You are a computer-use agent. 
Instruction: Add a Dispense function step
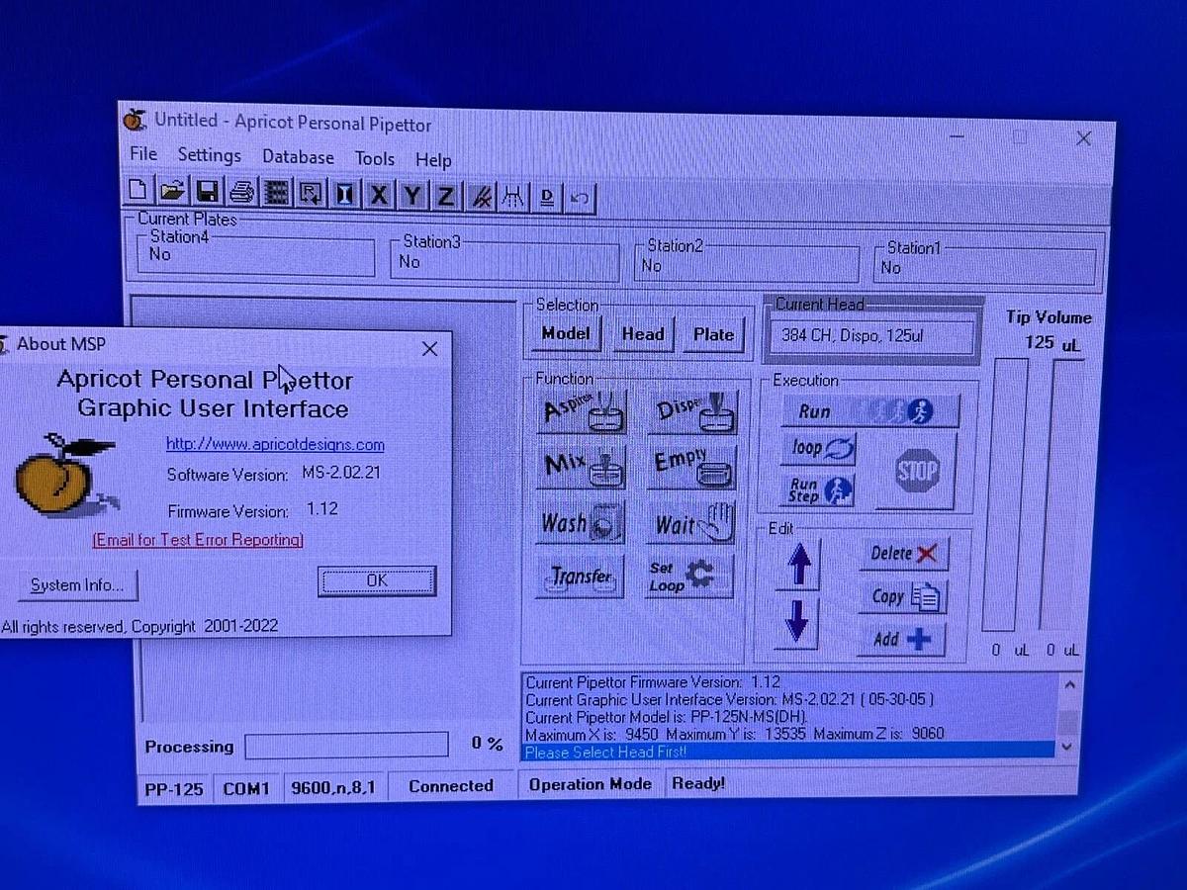tap(692, 411)
